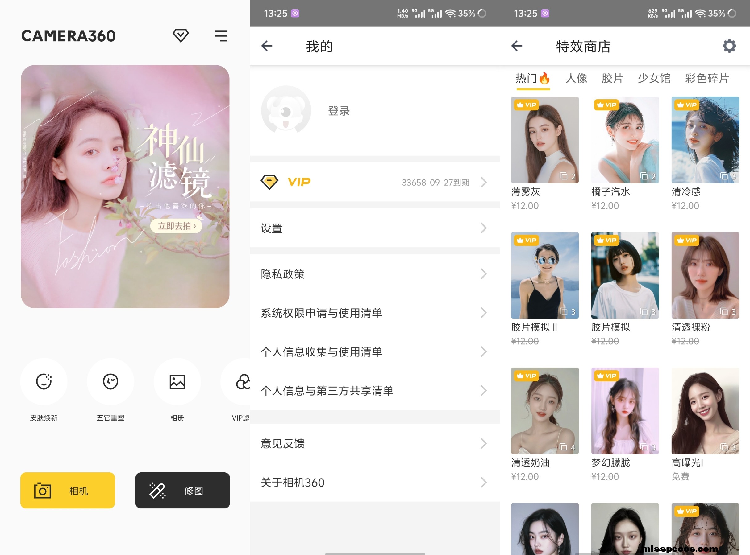Tap the VIP crown badge on 薄雾灰
750x555 pixels.
coord(526,105)
